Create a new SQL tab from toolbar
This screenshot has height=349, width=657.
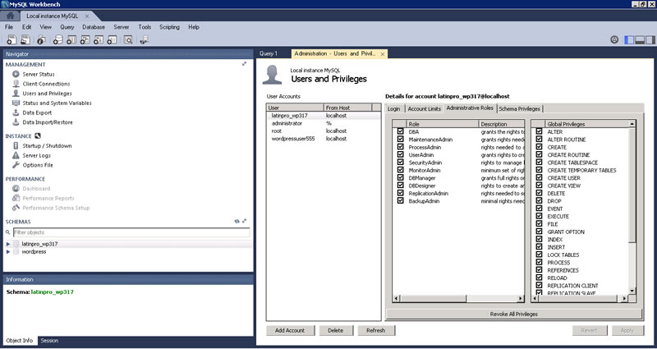11,39
